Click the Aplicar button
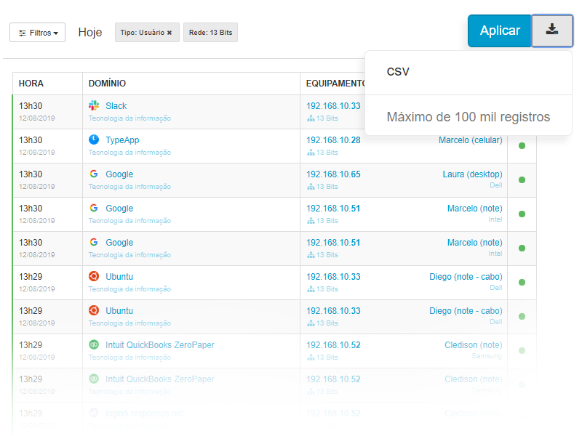This screenshot has width=582, height=436. pyautogui.click(x=500, y=31)
